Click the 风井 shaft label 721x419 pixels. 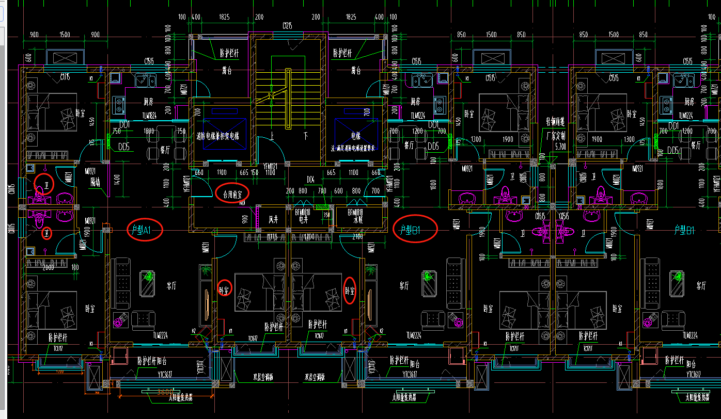pyautogui.click(x=274, y=219)
